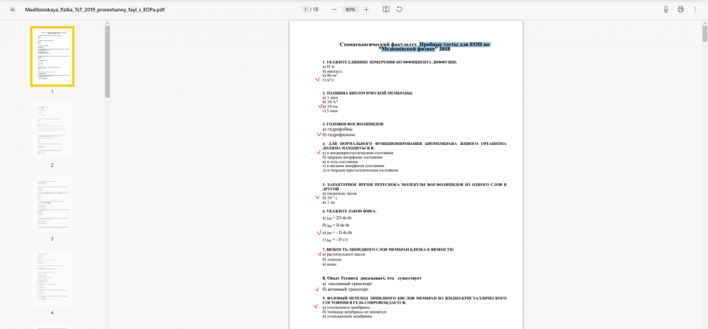Click answer "в) воды"
Screen dimensions: 708x329
pos(330,265)
